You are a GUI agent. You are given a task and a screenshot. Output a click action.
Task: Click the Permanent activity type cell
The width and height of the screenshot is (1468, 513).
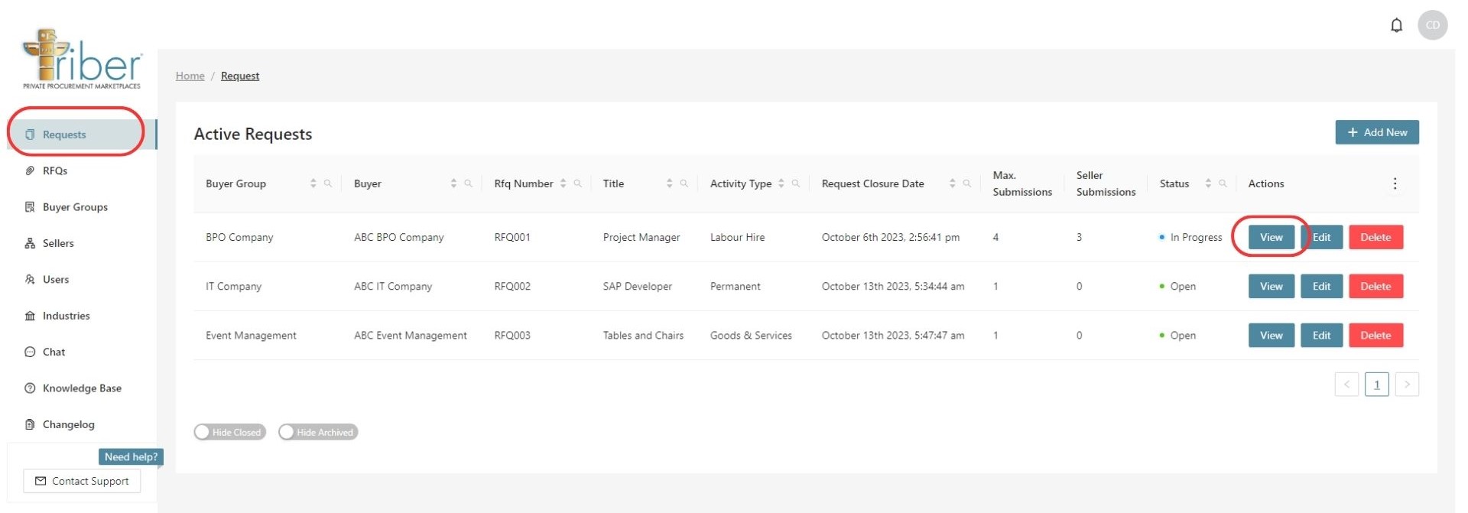(736, 286)
